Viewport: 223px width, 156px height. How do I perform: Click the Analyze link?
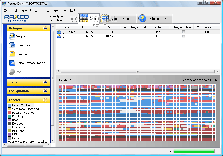point(20,36)
